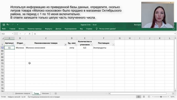Switch to the Магазин sheet tab
Image resolution: width=177 pixels, height=100 pixels.
(45, 93)
